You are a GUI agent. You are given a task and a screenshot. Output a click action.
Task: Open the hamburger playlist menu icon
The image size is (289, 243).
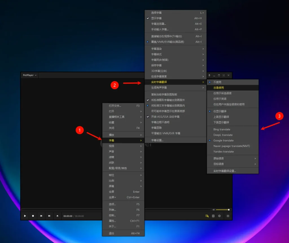coord(228,216)
